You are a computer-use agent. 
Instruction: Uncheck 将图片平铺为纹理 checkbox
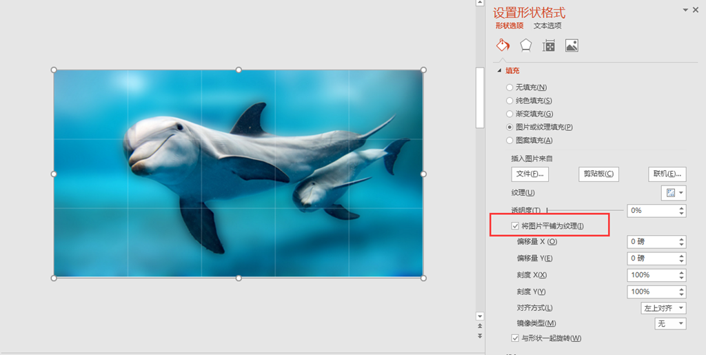515,226
